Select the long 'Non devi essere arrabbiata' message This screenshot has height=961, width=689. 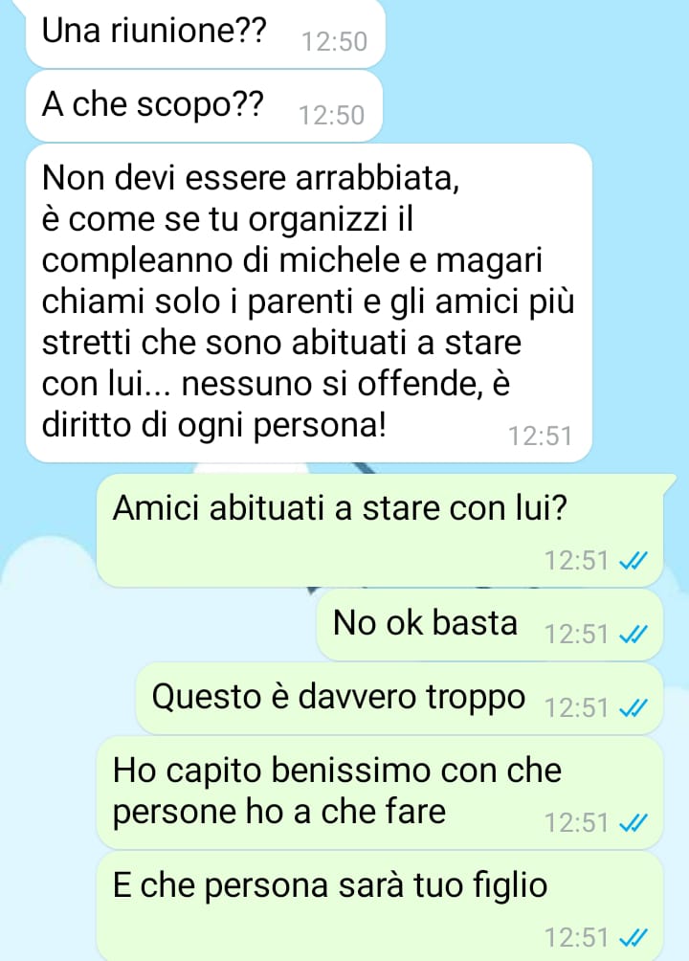[x=309, y=302]
